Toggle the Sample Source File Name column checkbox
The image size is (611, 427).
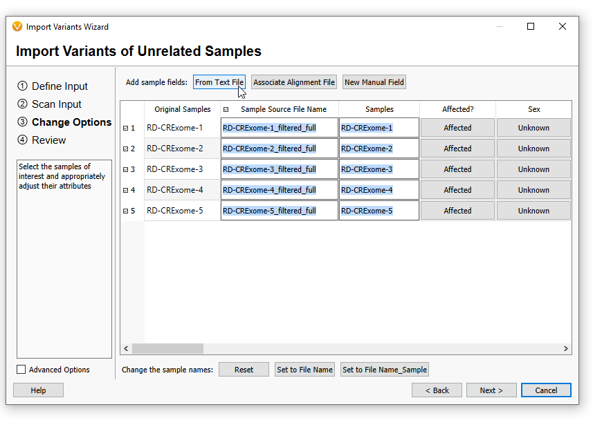point(226,110)
